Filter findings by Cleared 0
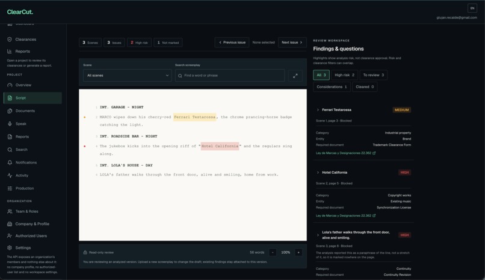Viewport: 485px width, 280px height. (x=365, y=87)
